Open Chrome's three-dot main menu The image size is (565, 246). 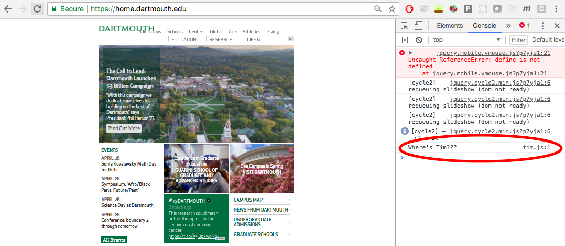pyautogui.click(x=556, y=9)
